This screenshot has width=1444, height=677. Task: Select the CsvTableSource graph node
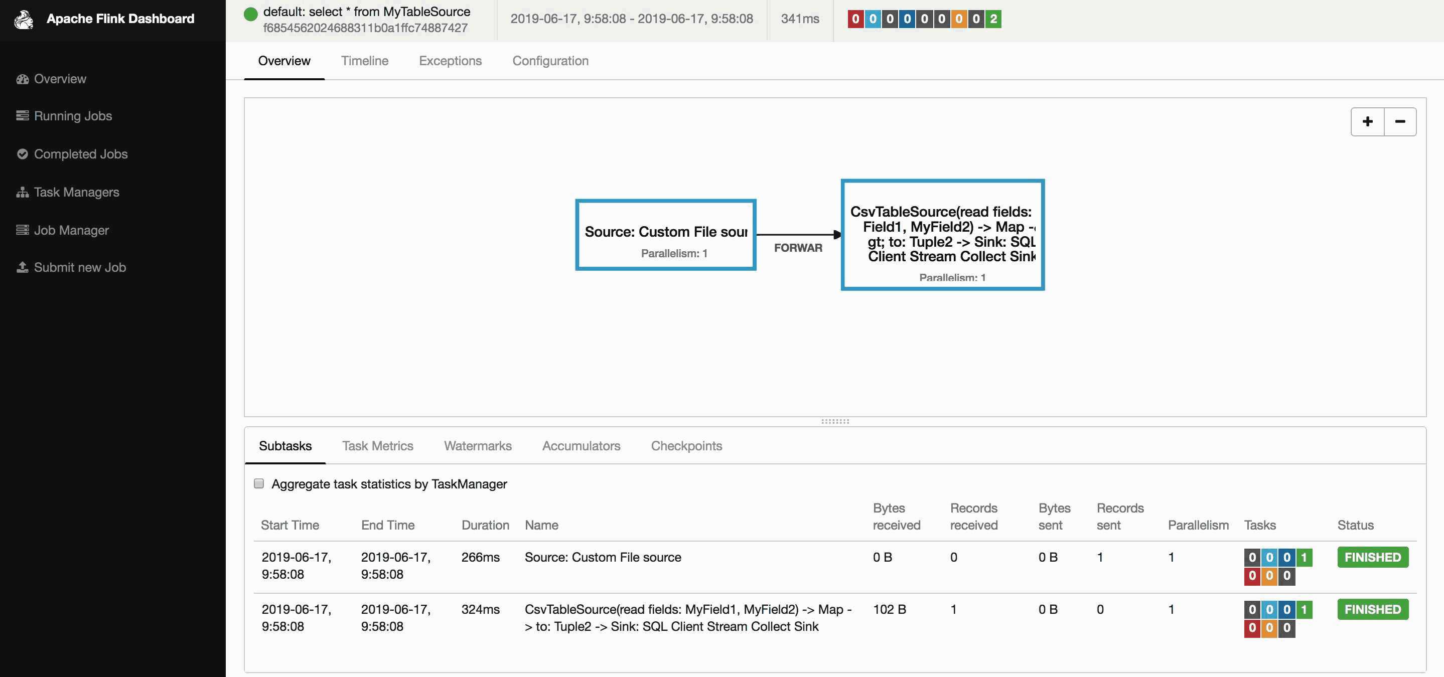[x=943, y=235]
